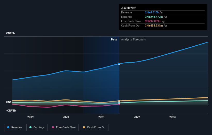212x135 pixels.
Task: Click the CN¥248.472m earnings value in tooltip
Action: point(154,17)
